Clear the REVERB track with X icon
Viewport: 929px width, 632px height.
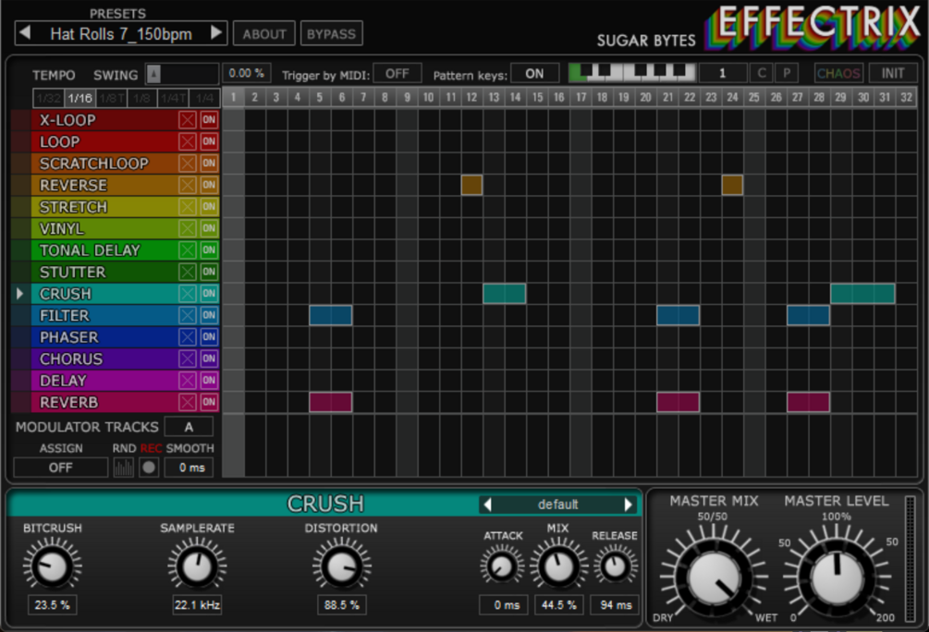188,402
